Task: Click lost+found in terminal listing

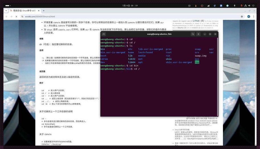Action: click(146, 53)
